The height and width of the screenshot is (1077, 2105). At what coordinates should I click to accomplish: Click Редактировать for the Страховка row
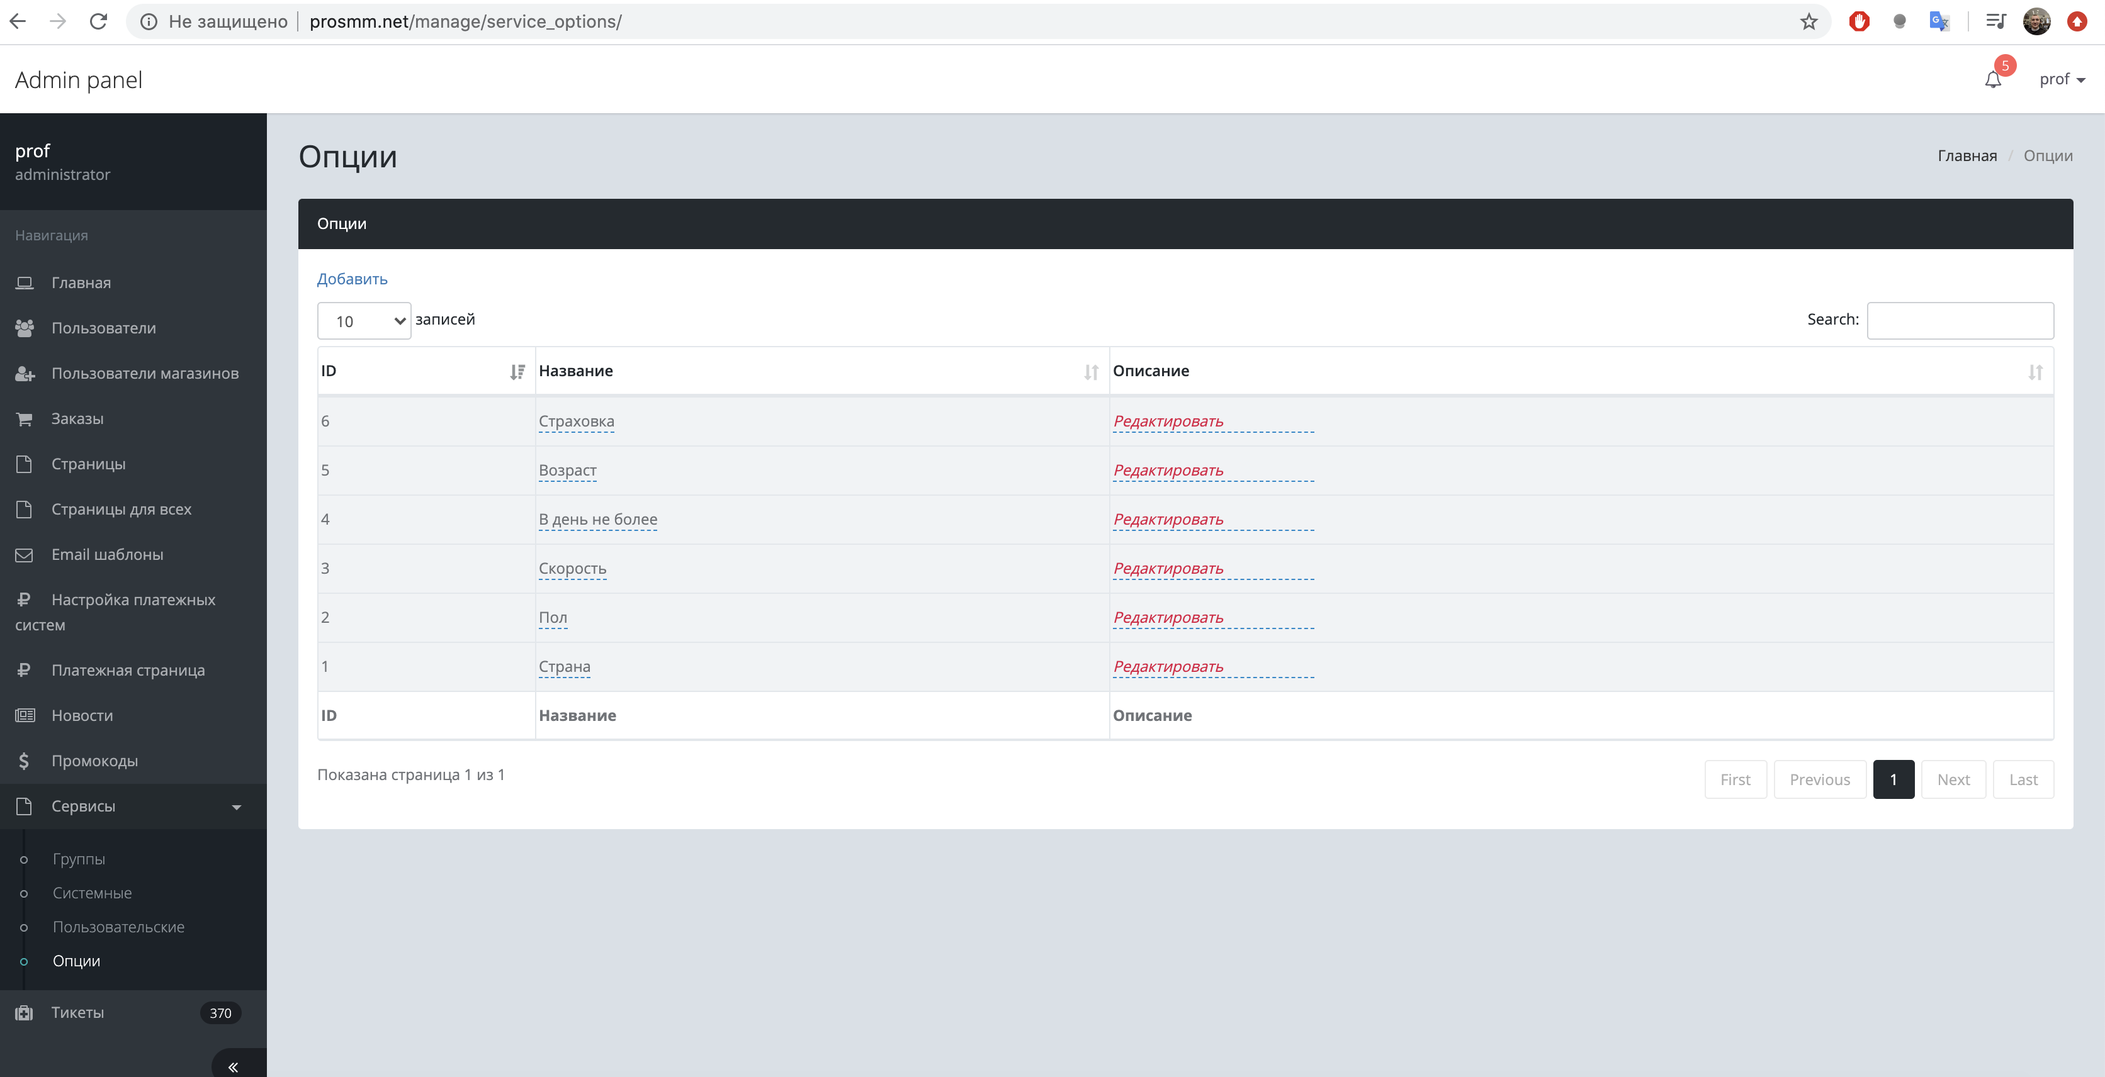(1168, 421)
